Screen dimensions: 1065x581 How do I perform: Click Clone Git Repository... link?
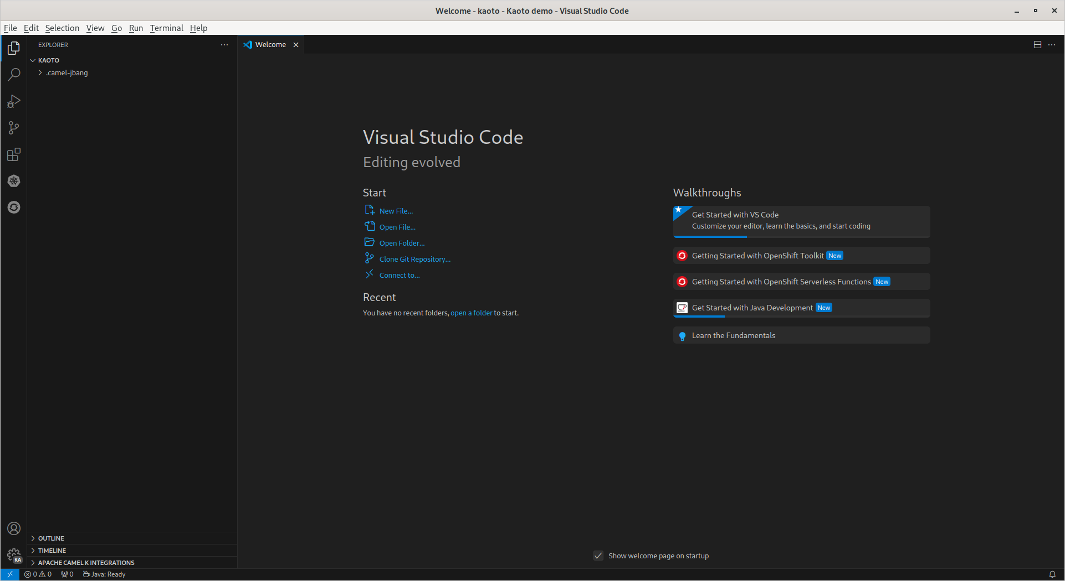click(415, 259)
